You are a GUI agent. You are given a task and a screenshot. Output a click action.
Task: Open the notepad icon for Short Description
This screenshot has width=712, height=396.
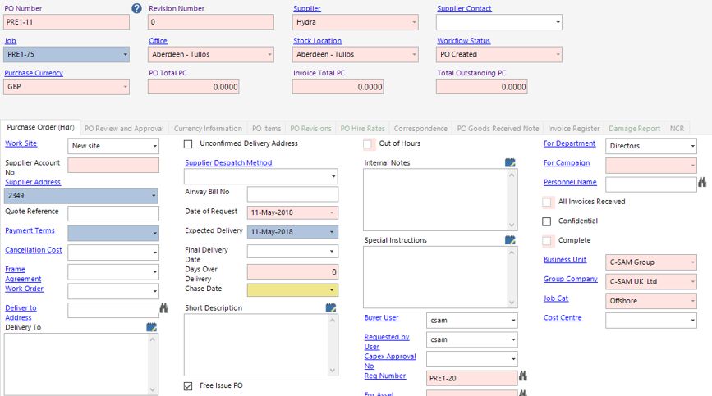coord(330,308)
